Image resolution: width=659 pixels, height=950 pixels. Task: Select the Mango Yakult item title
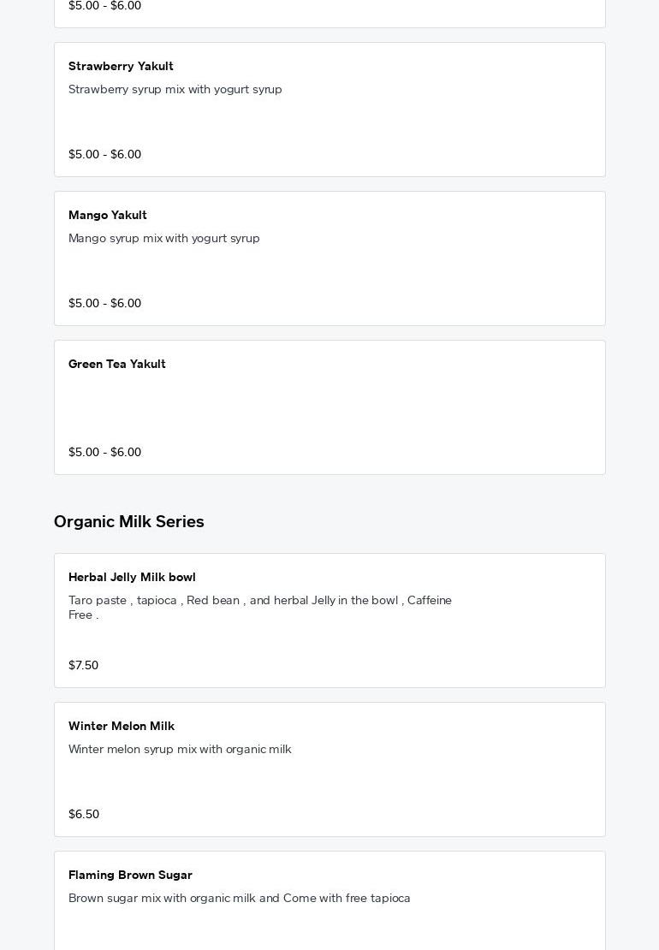point(108,215)
